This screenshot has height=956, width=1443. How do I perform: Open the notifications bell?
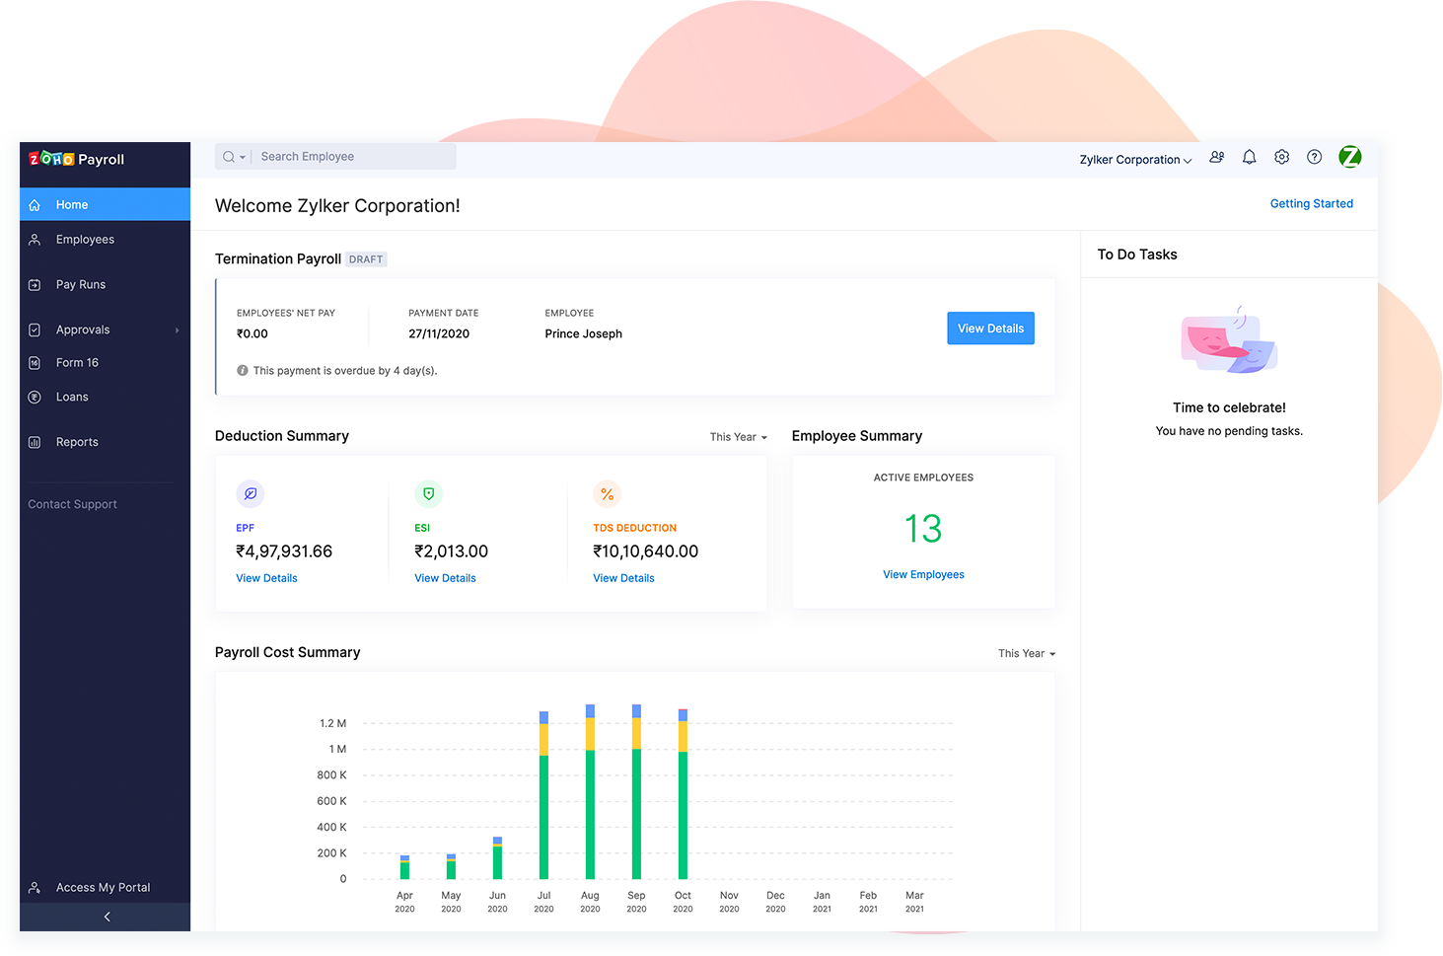(x=1249, y=157)
